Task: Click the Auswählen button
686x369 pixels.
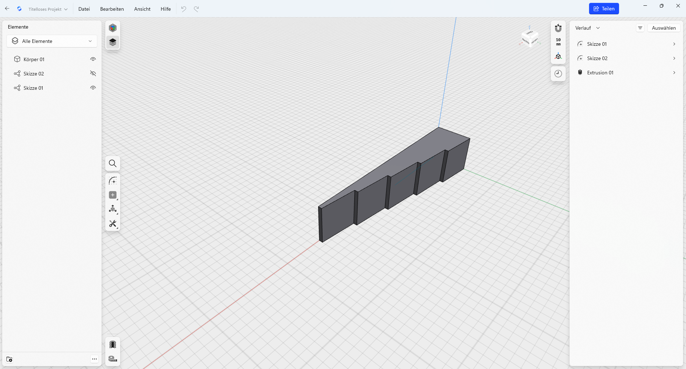Action: tap(664, 28)
